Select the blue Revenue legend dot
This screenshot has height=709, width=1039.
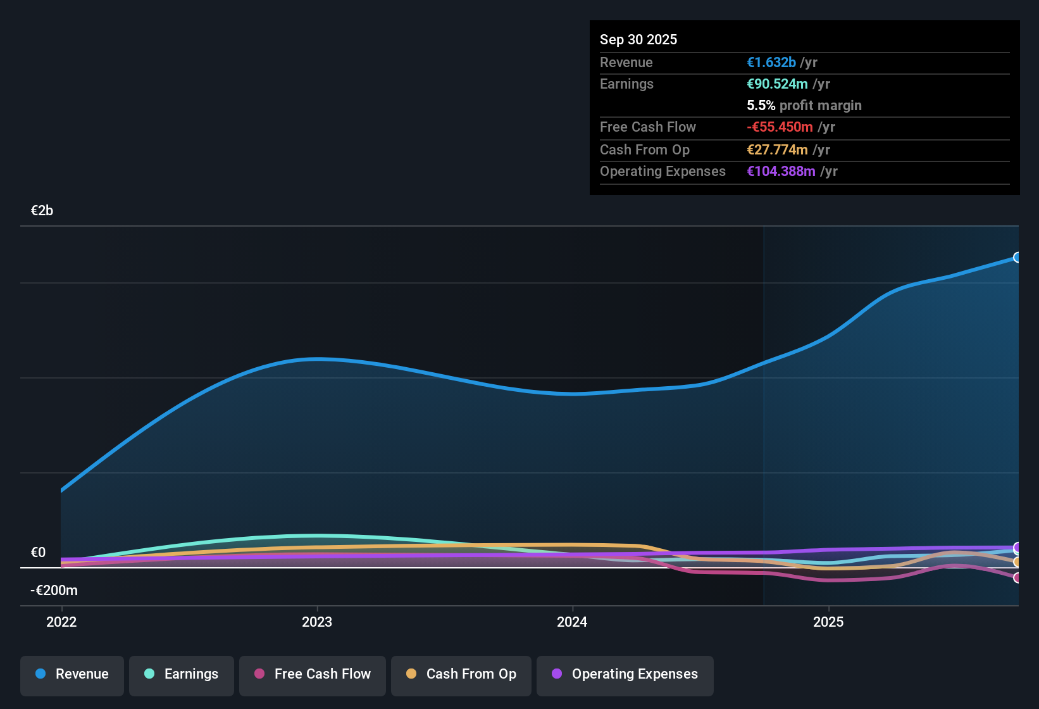[x=40, y=674]
